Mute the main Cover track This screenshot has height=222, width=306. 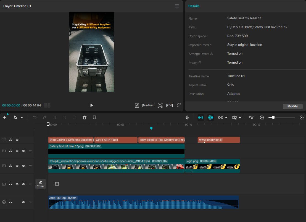pos(24,184)
